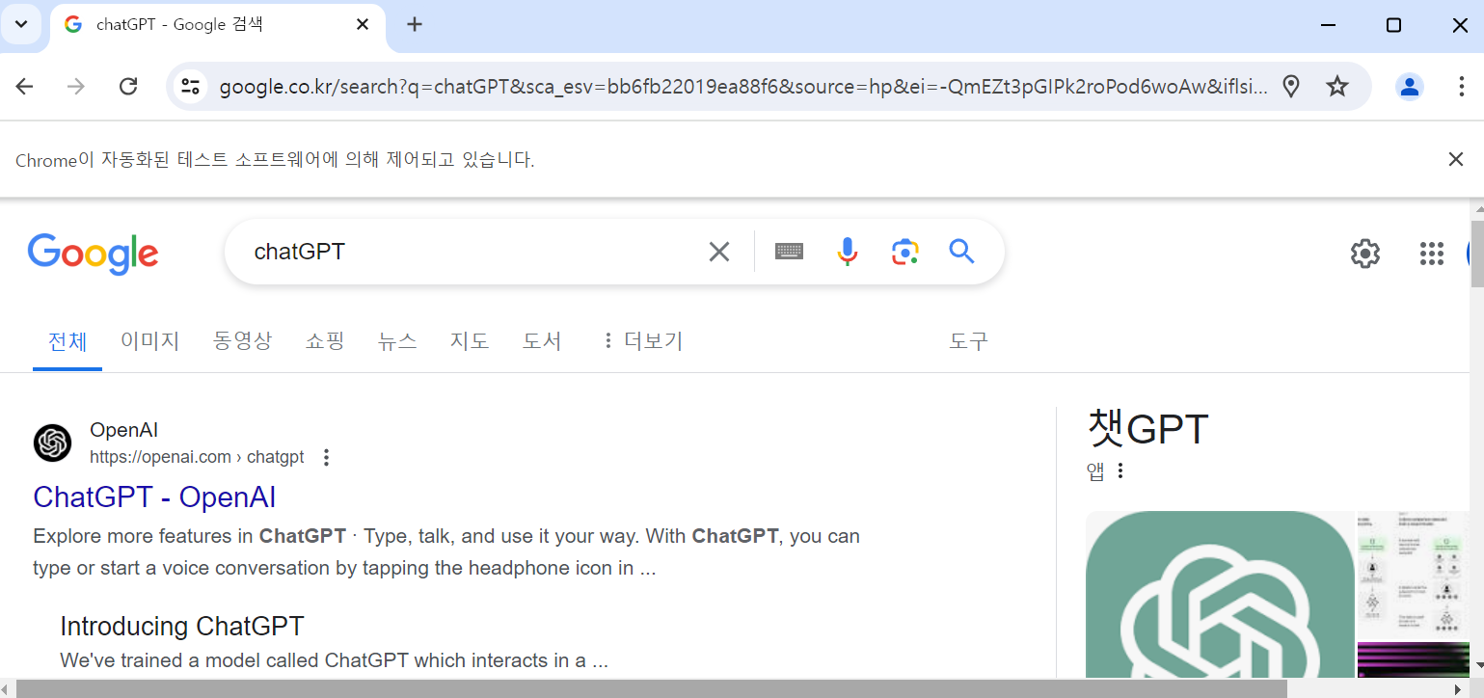
Task: Close the chatGPT Google search tab
Action: 363,24
